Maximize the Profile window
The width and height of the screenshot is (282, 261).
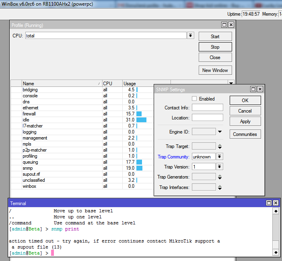coord(224,25)
